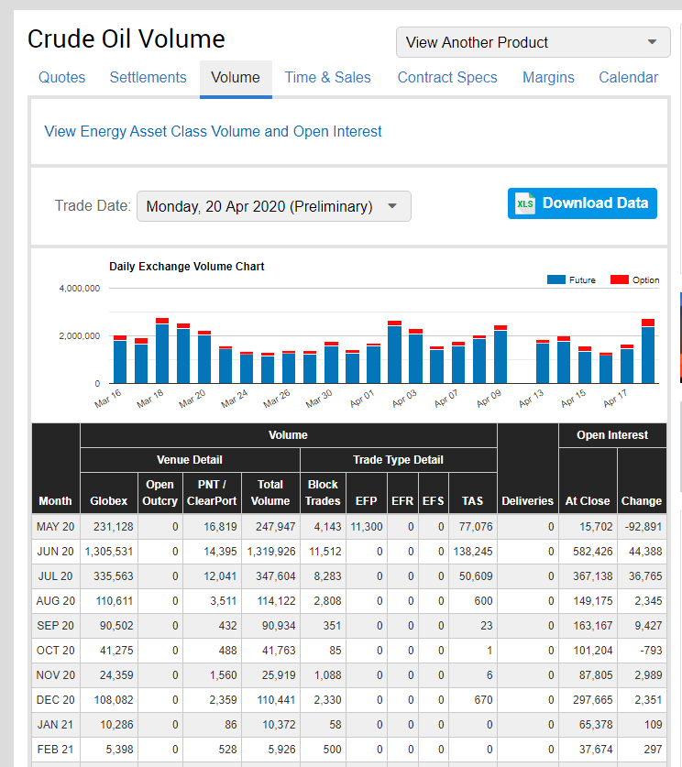682x767 pixels.
Task: Click the red Option legend swatch
Action: coord(619,279)
